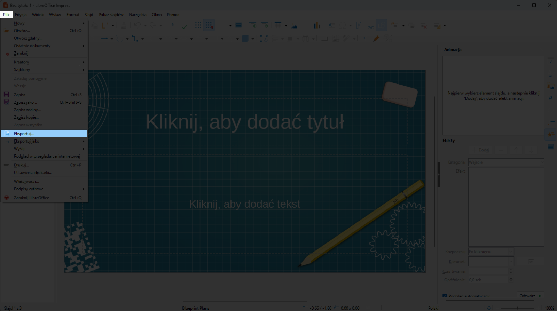Click the Odtwórz button
Viewport: 557px width, 311px height.
pyautogui.click(x=530, y=296)
